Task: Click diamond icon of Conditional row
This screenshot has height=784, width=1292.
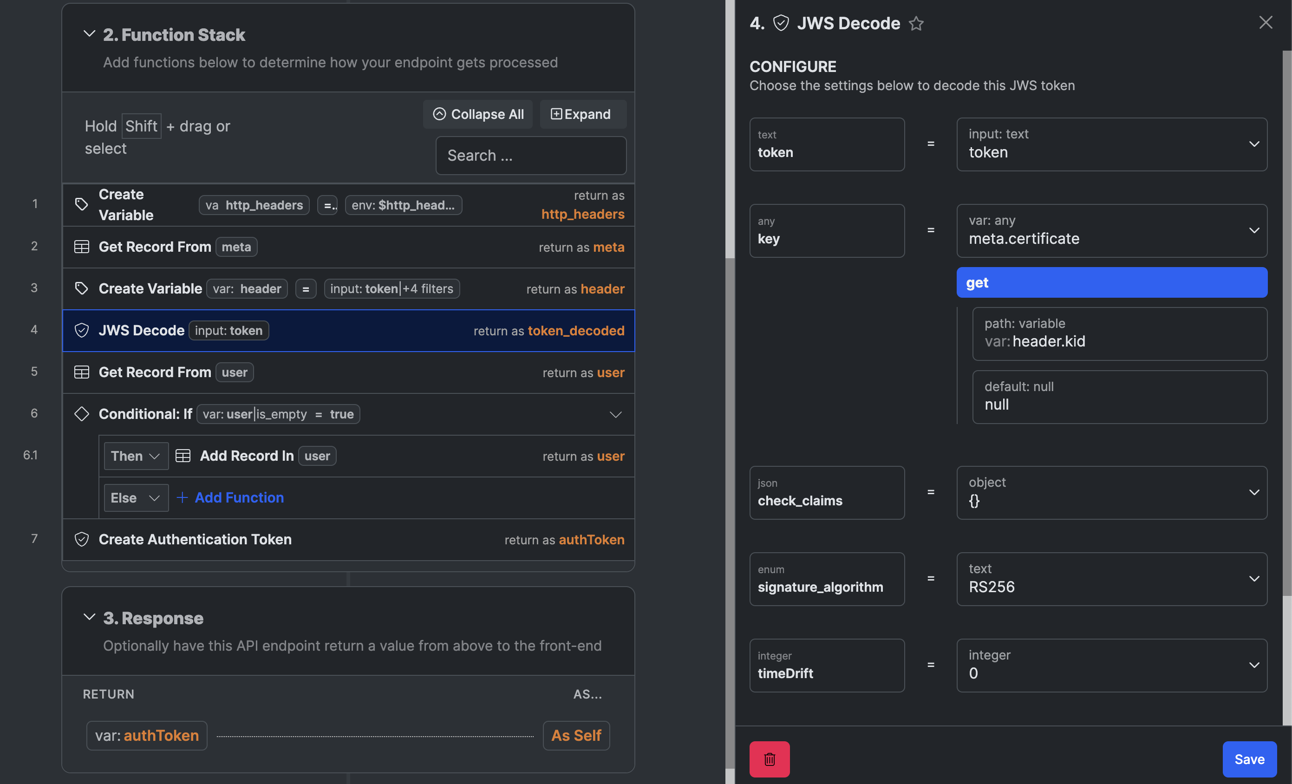Action: [x=81, y=414]
